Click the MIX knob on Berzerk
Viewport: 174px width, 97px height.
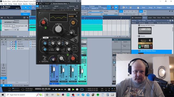coord(61,58)
